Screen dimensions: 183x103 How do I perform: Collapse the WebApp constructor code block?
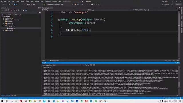tap(59, 20)
